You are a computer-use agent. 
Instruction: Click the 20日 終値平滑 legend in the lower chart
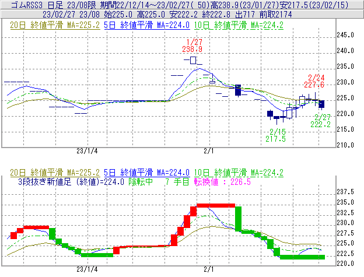click(x=55, y=173)
